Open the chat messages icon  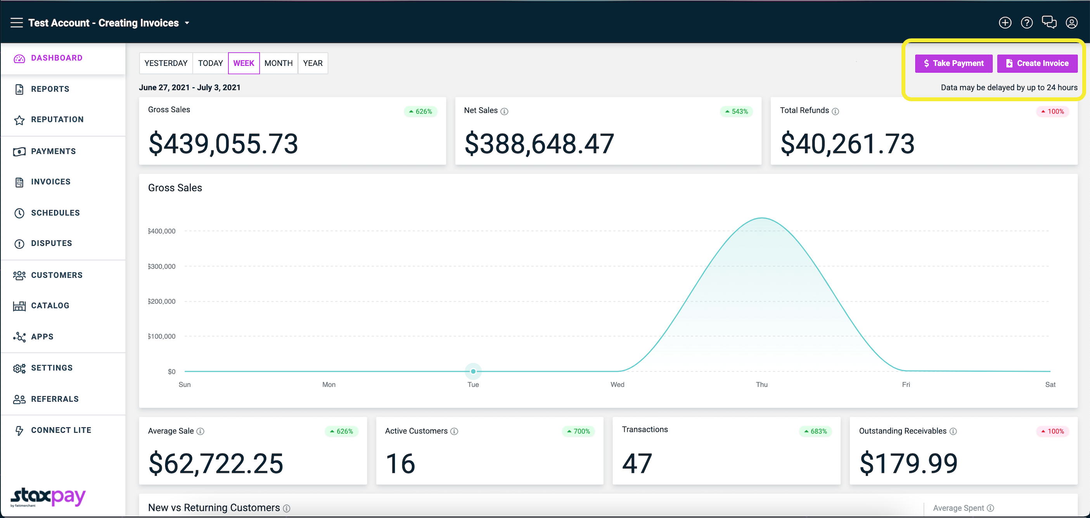click(1049, 22)
